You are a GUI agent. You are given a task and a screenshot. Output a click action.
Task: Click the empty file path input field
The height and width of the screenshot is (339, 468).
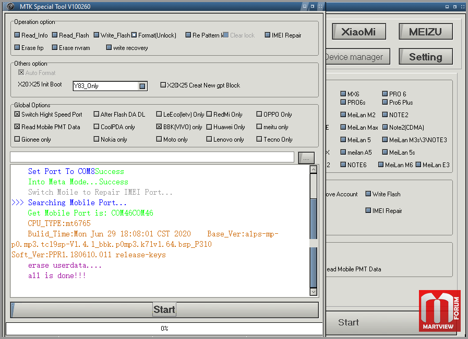pos(152,157)
